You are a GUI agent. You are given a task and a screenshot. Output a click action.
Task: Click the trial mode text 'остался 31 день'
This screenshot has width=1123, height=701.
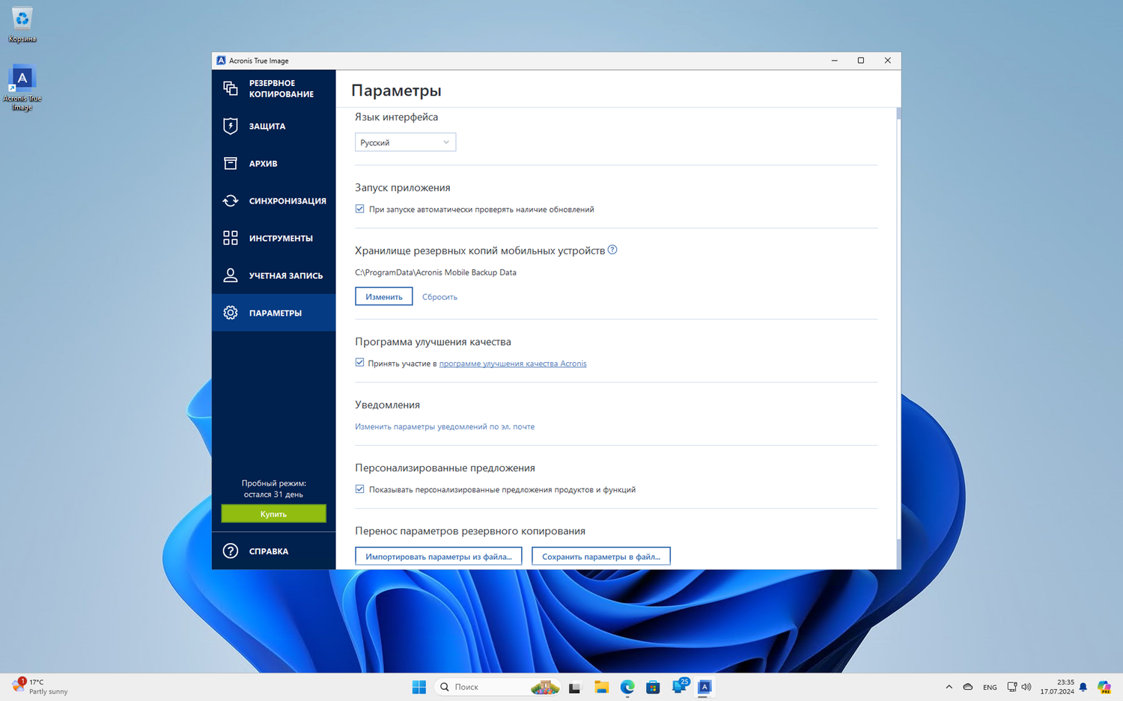[273, 495]
